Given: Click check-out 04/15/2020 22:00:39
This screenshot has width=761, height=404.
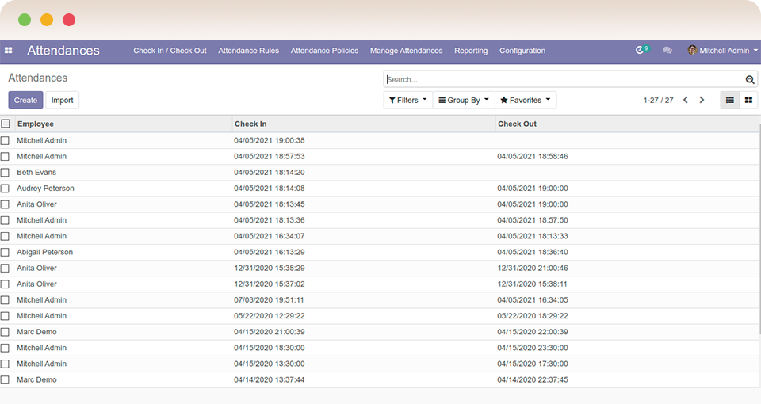Looking at the screenshot, I should (x=533, y=332).
